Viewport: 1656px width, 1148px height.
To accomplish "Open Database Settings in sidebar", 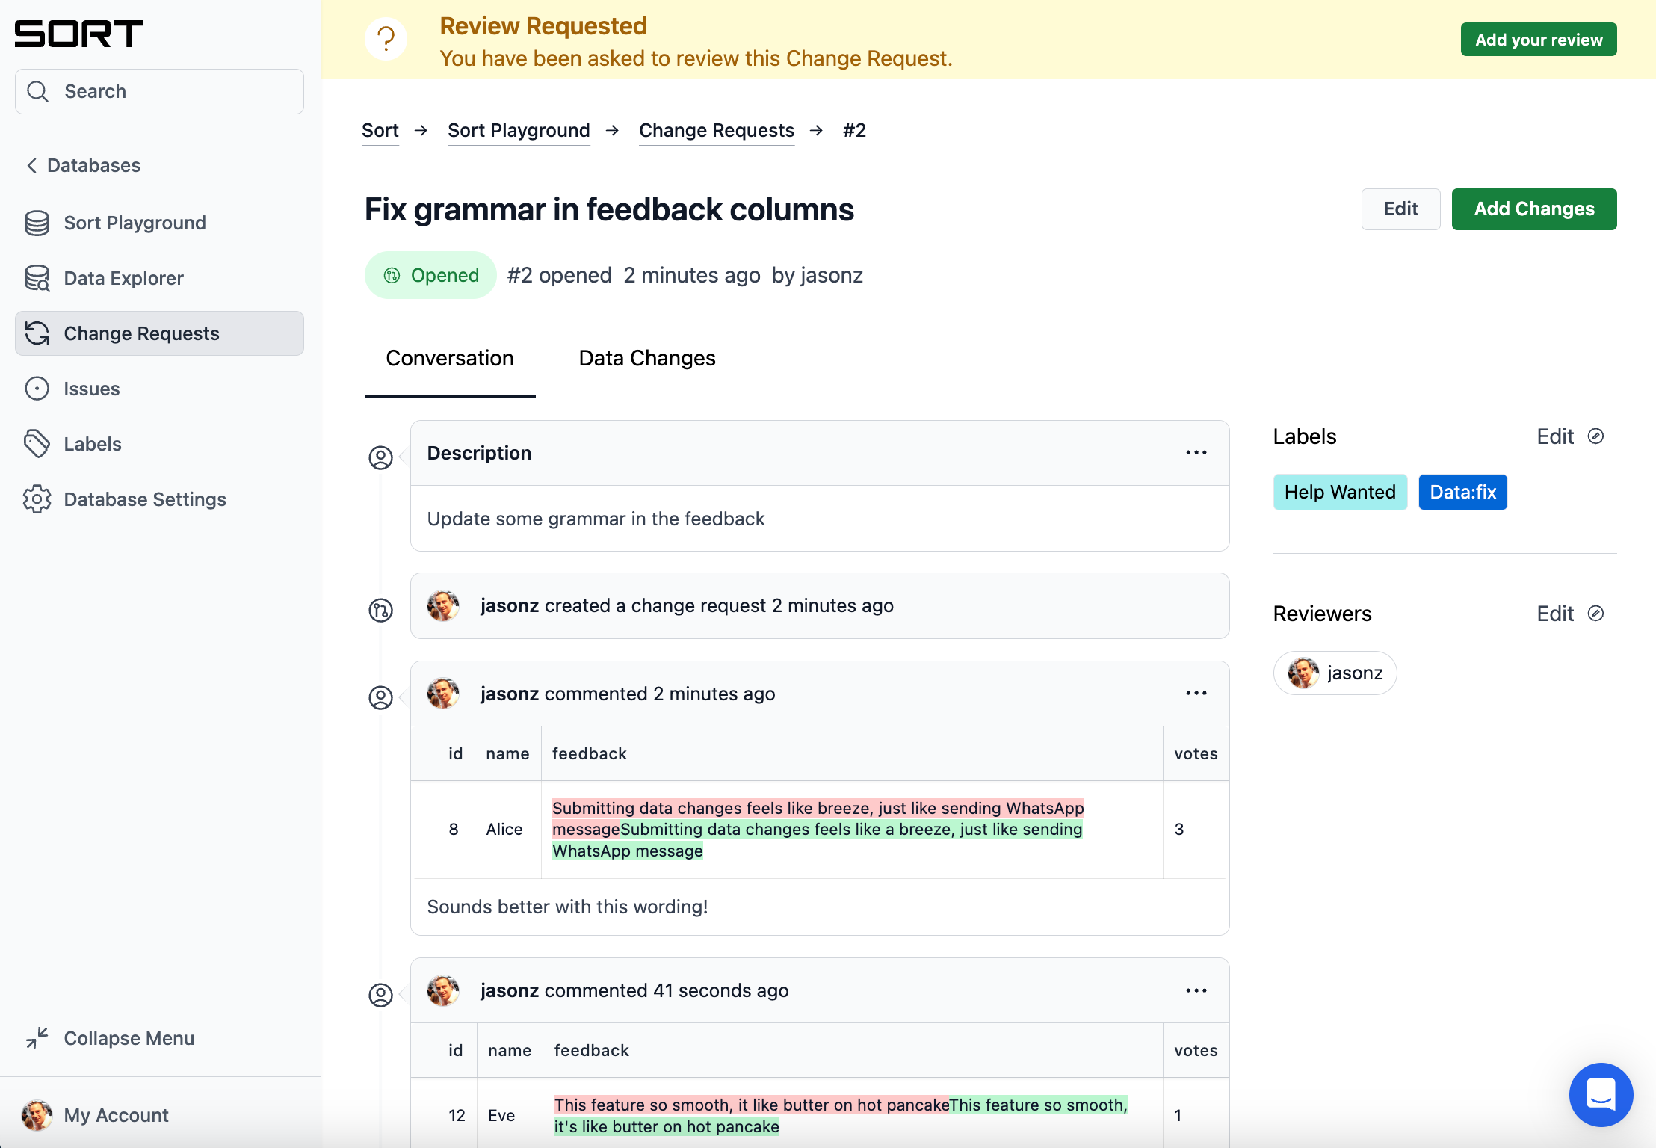I will (159, 499).
